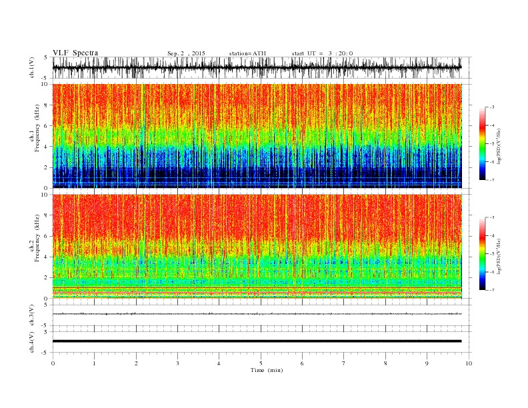Click the "Time (min)" axis label
The image size is (528, 408).
click(267, 370)
